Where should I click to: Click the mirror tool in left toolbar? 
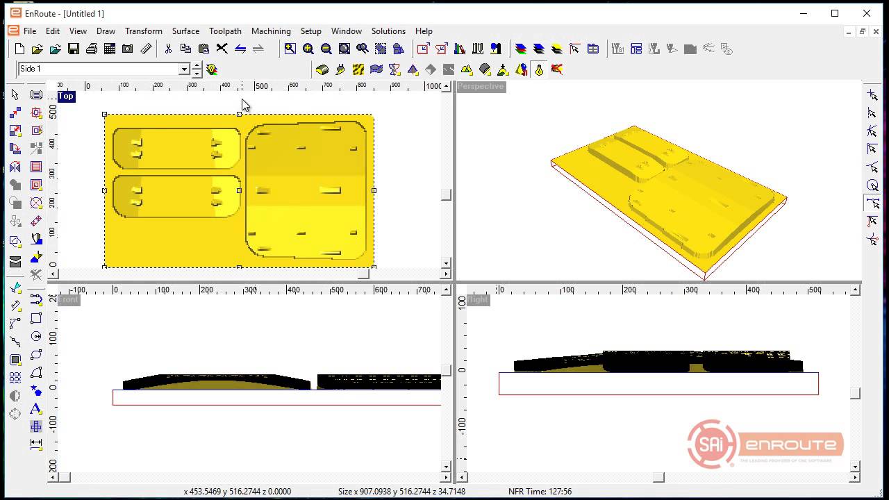click(x=15, y=167)
